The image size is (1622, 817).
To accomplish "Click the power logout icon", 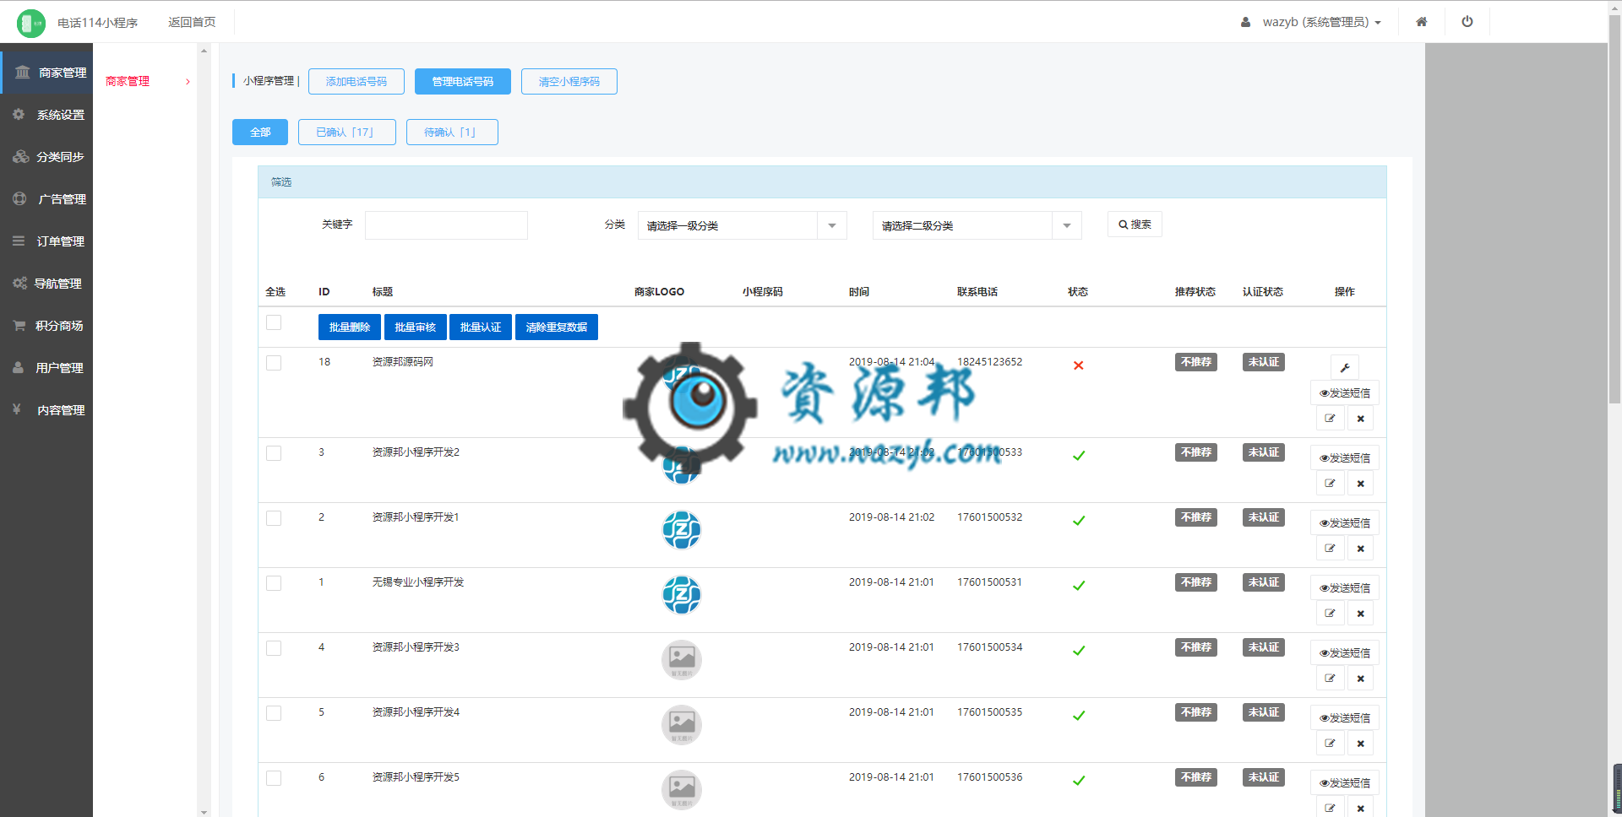I will pyautogui.click(x=1467, y=22).
